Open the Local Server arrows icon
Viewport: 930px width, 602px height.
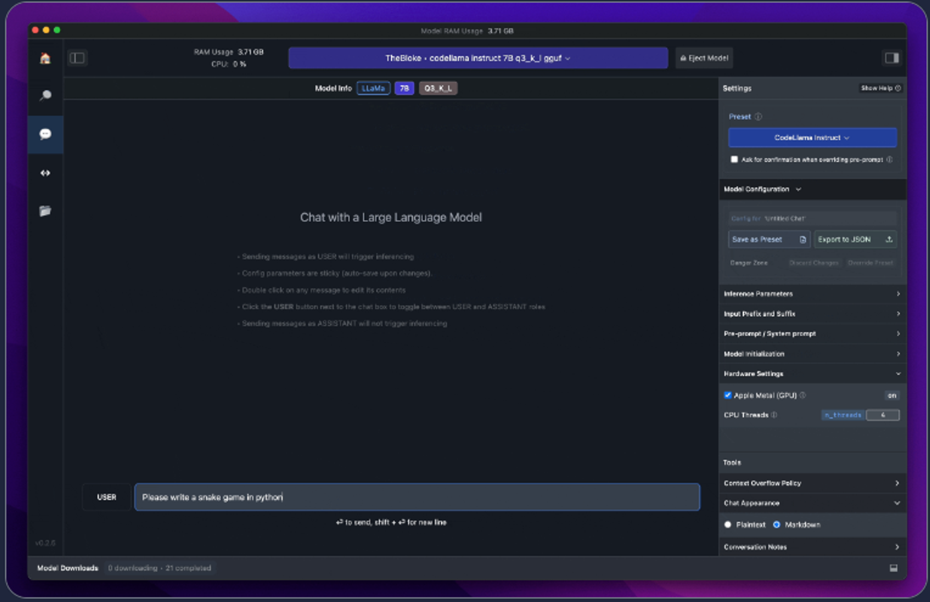tap(45, 173)
